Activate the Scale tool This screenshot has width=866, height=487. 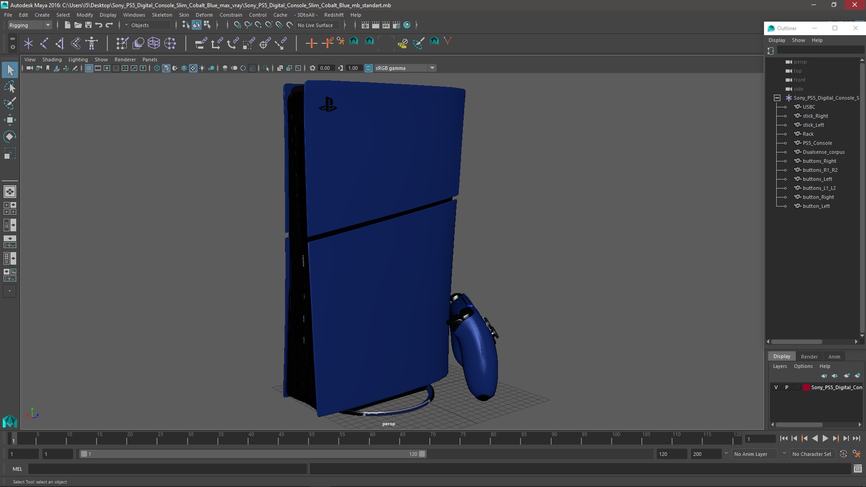tap(10, 153)
